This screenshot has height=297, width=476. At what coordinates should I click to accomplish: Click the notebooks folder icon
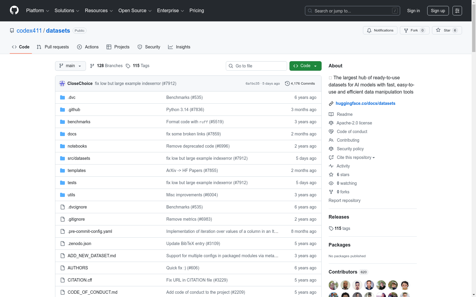(62, 146)
